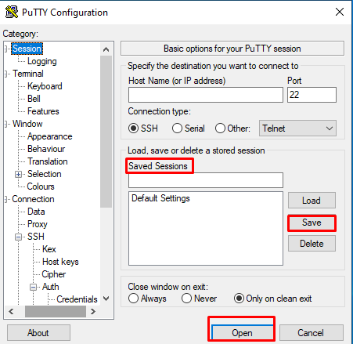
Task: Select the Colours category
Action: coord(41,186)
